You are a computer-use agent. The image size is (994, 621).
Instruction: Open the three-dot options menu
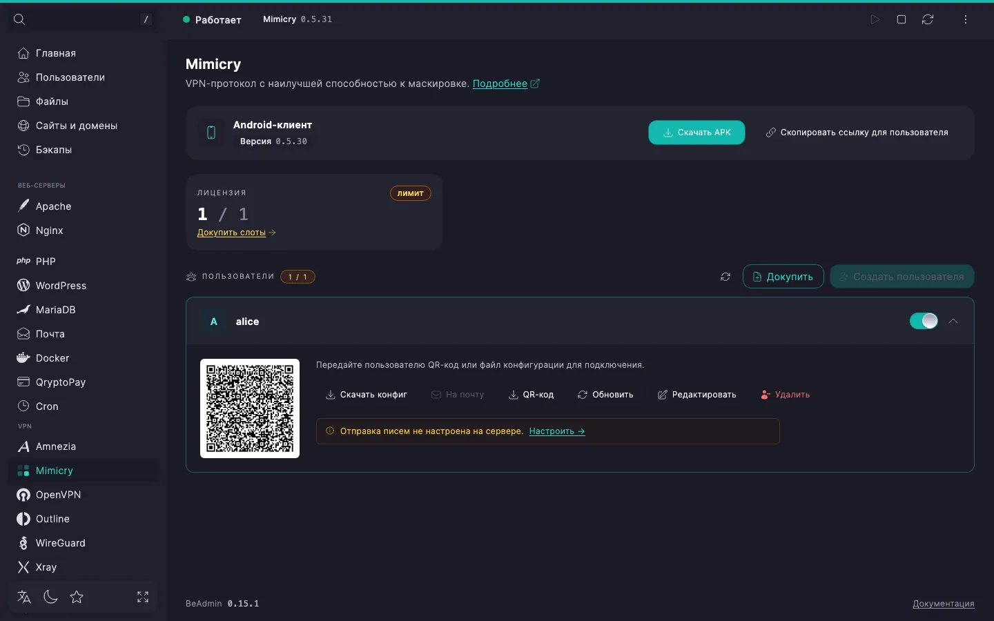click(x=966, y=19)
